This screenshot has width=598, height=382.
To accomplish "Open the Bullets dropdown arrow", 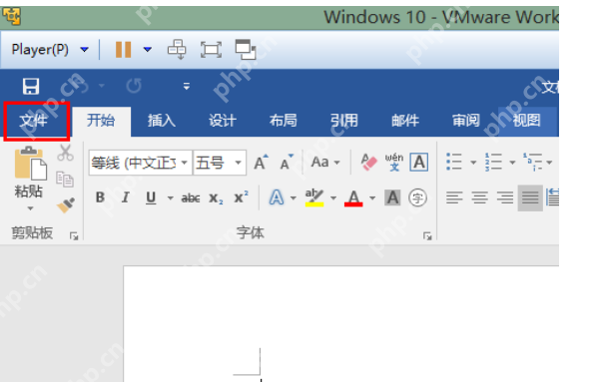I will coord(473,163).
